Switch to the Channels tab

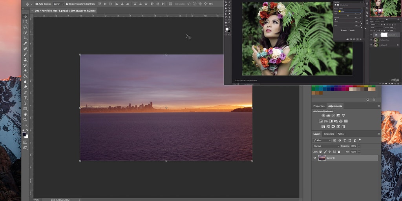pos(329,134)
